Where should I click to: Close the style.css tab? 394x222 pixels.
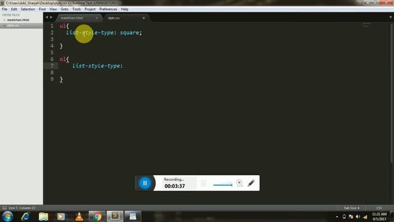143,18
